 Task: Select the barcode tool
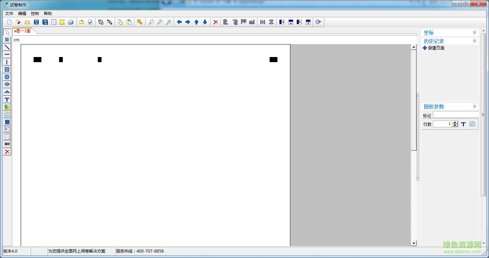click(7, 144)
